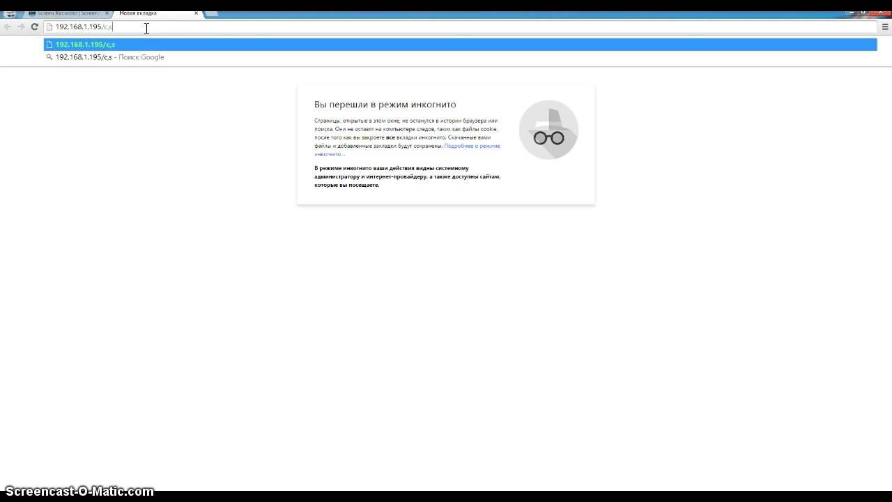Focus the address bar with 192.168.1.195/c,s
The height and width of the screenshot is (502, 892).
pyautogui.click(x=460, y=26)
